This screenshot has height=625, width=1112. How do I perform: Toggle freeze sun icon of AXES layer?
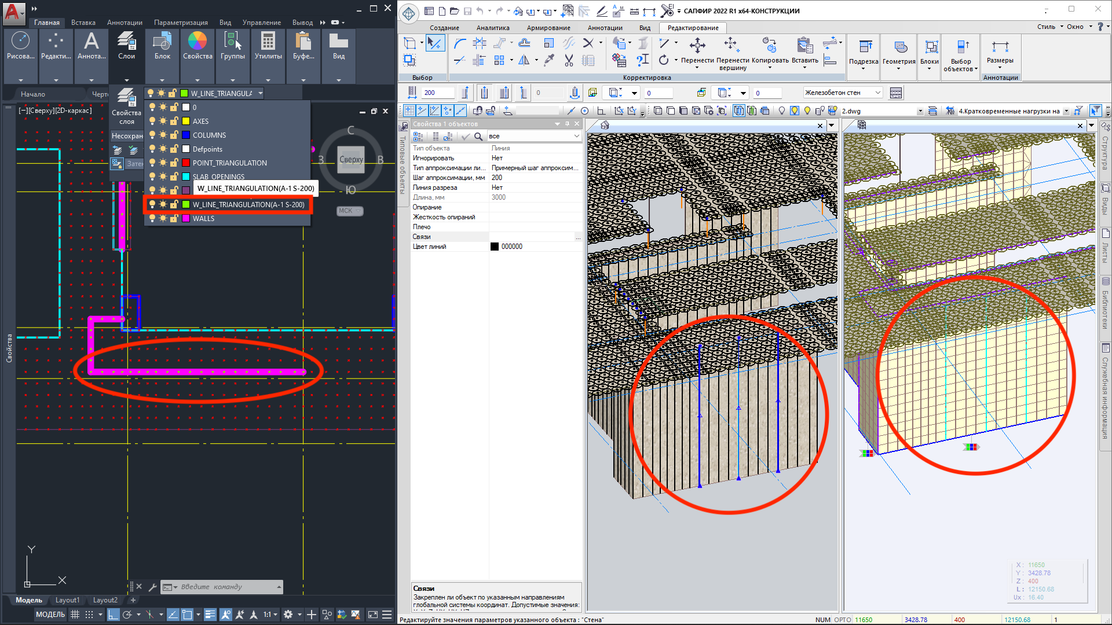(x=163, y=121)
